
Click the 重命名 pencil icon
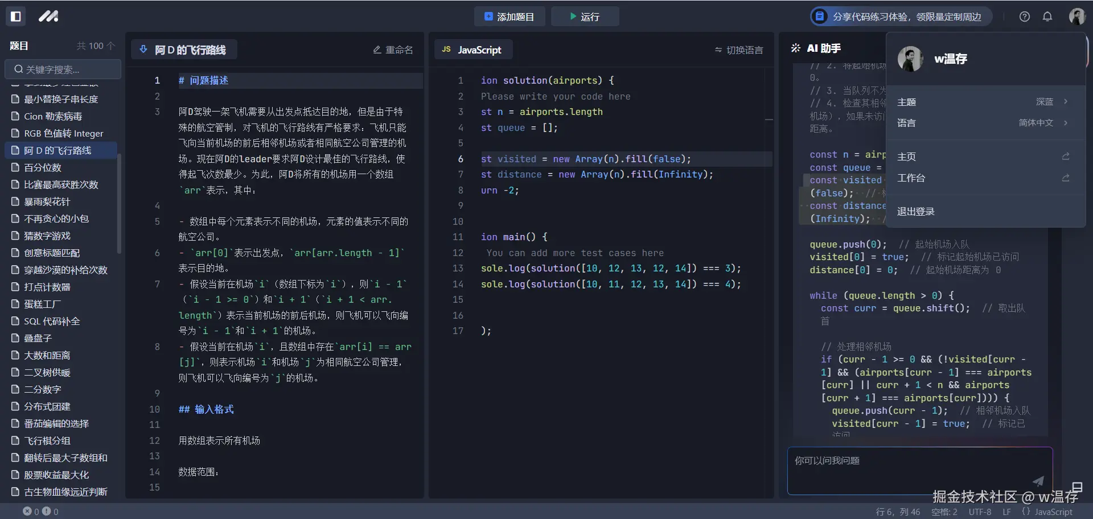pos(376,50)
